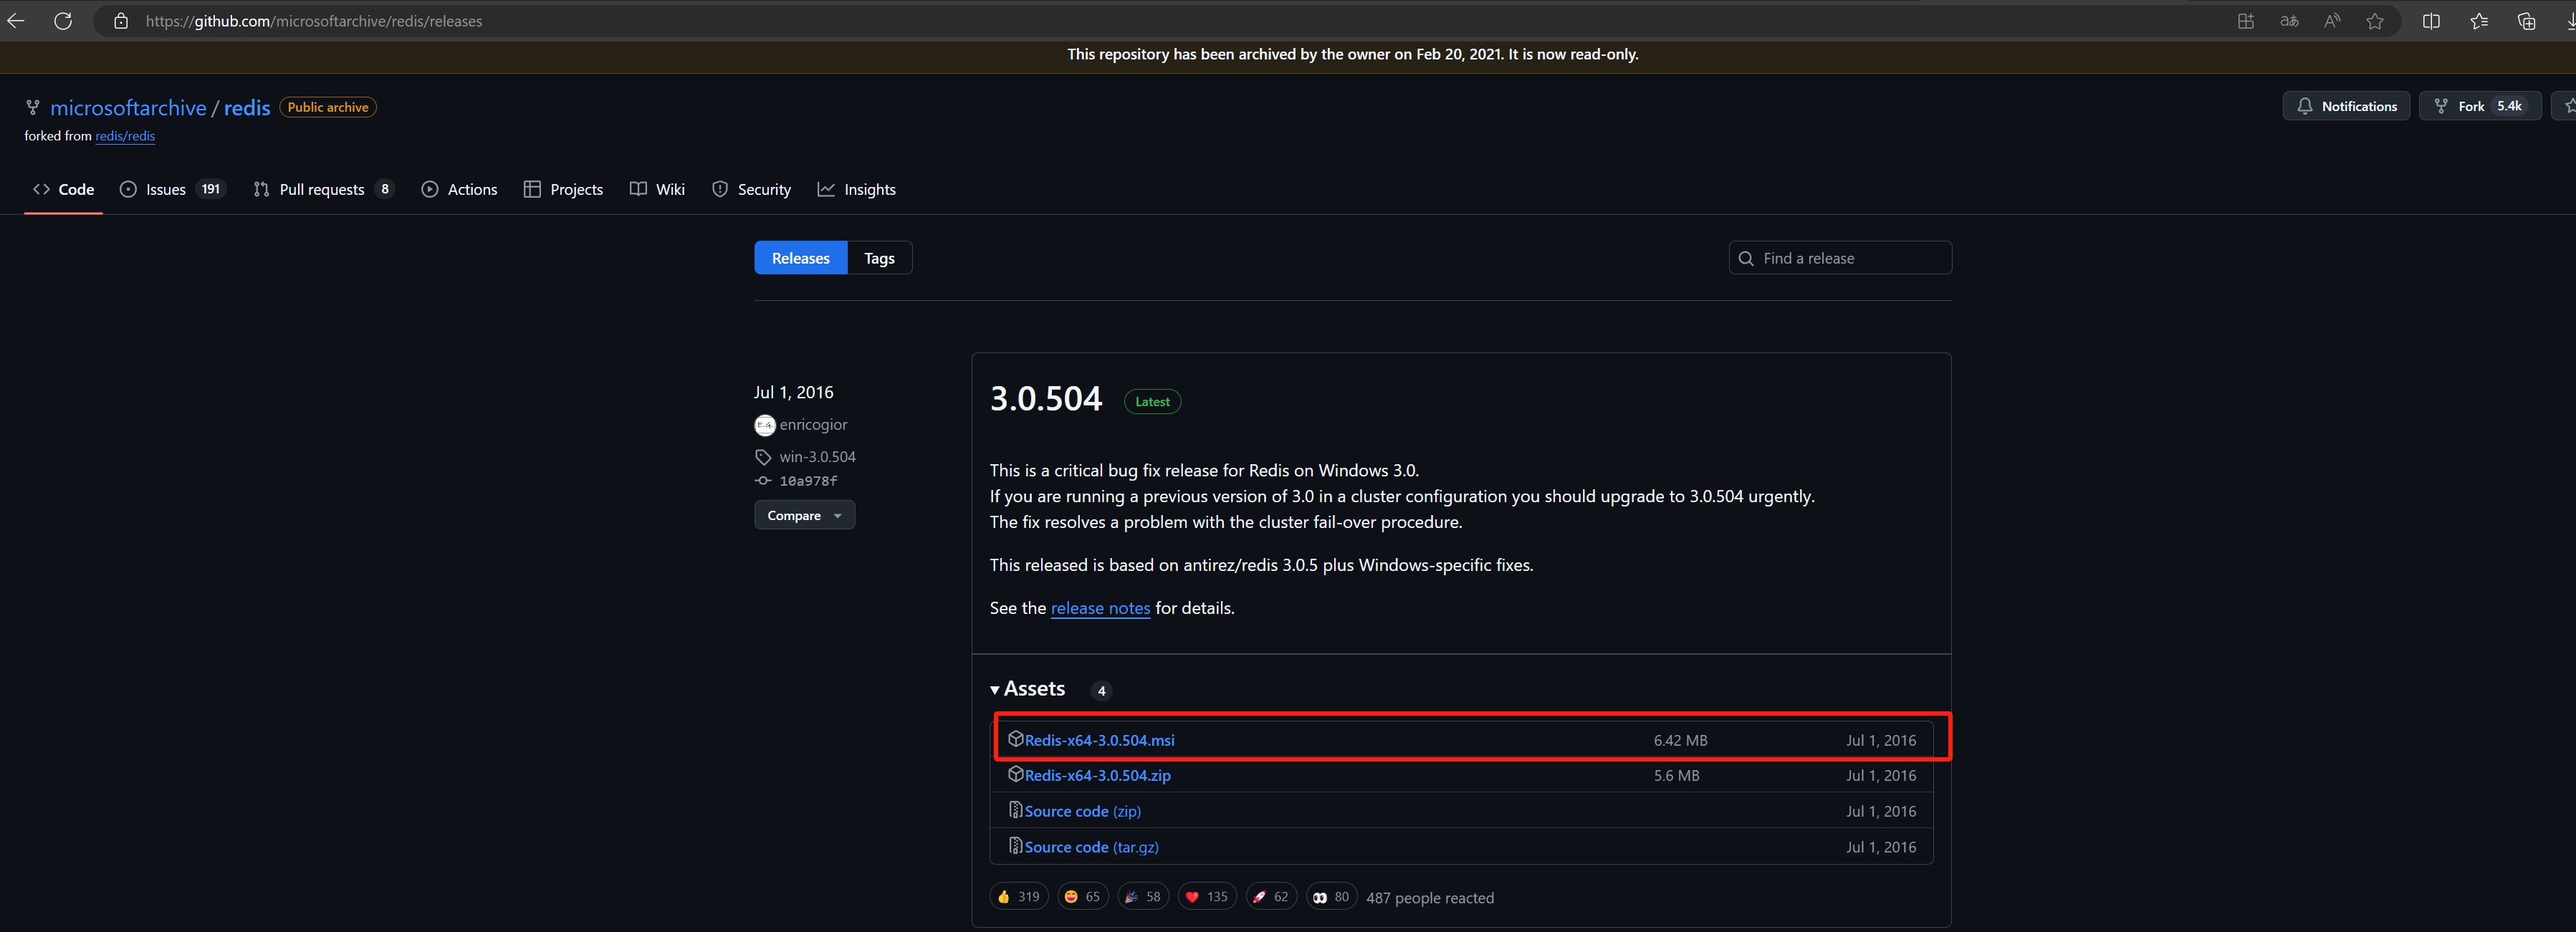React with the rocket emoji 62
This screenshot has width=2576, height=932.
pyautogui.click(x=1271, y=897)
